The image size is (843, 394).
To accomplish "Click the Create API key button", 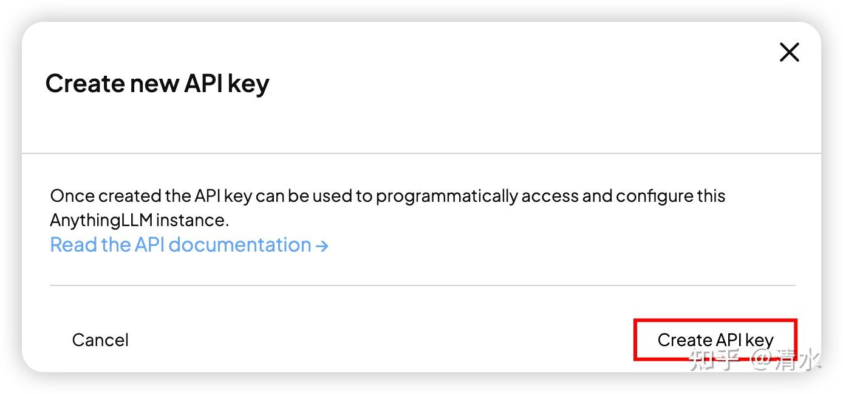I will point(715,339).
